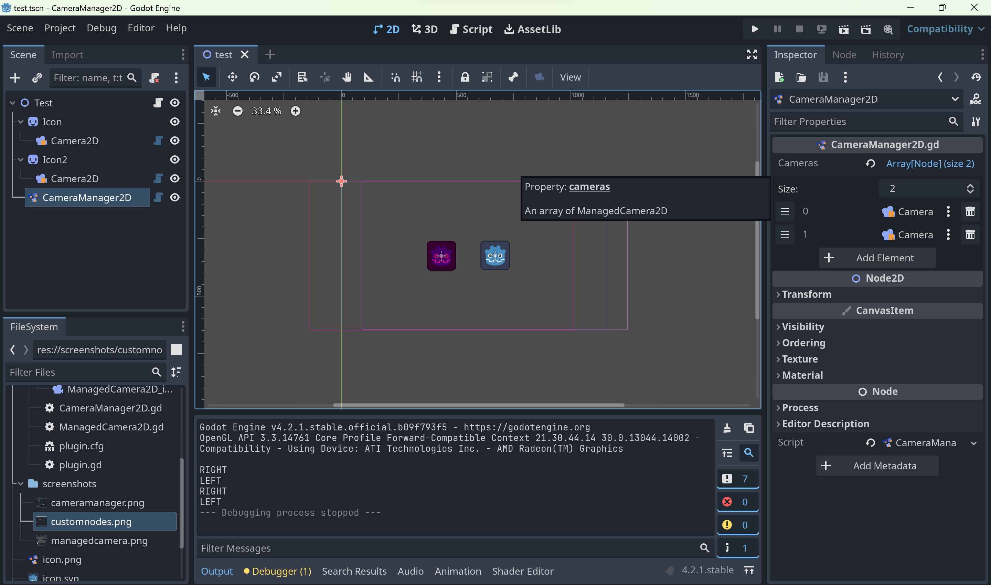Screen dimensions: 991x585
Task: Delete camera array element 0
Action: coord(970,212)
